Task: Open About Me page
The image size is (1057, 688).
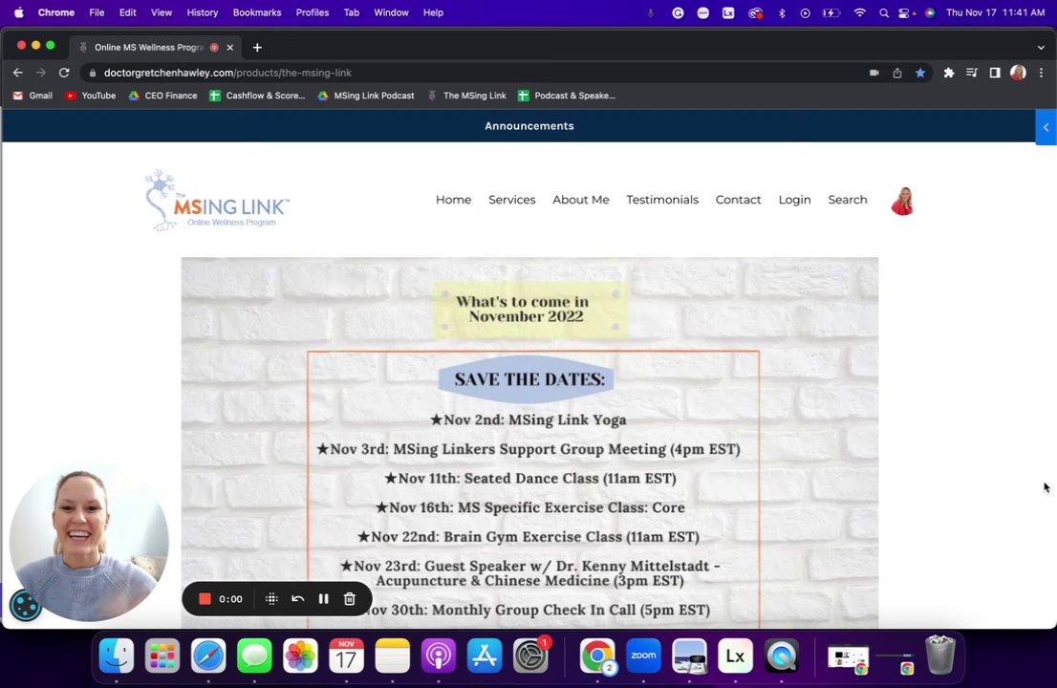Action: pos(580,200)
